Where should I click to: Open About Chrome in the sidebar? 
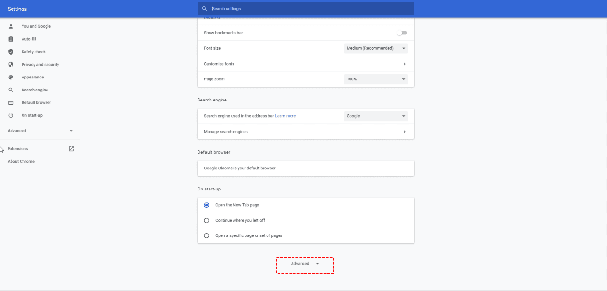point(21,162)
